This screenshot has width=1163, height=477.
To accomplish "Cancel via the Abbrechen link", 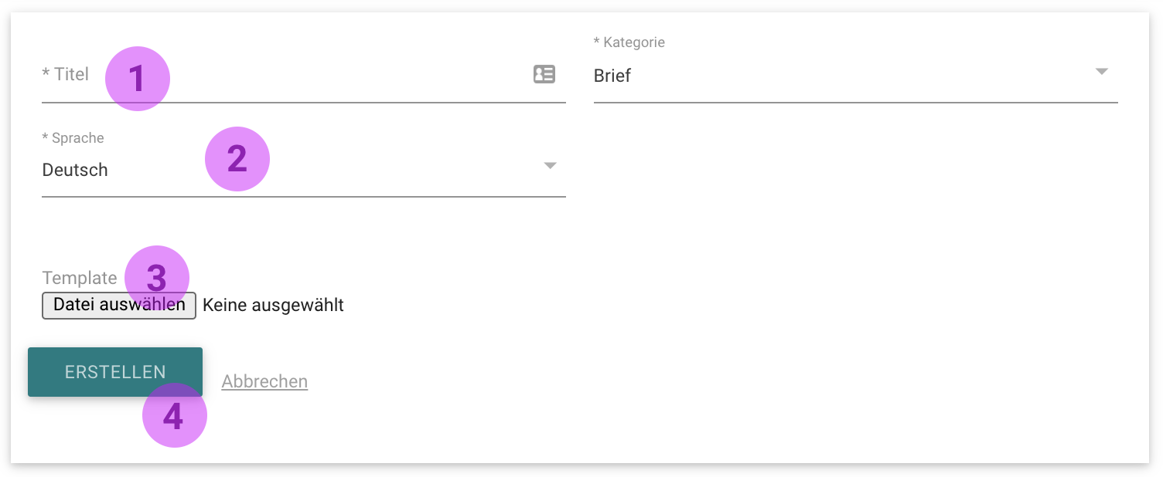I will click(264, 381).
